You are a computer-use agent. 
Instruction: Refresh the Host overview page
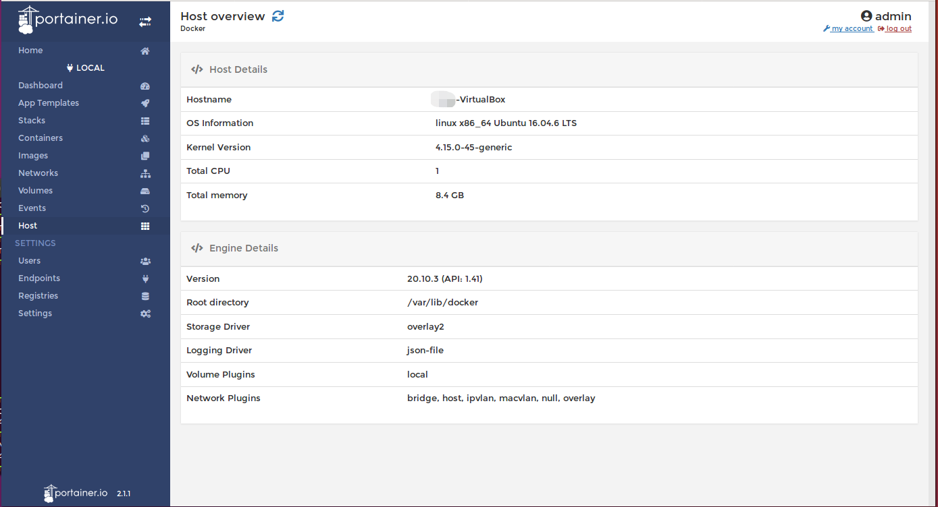pyautogui.click(x=278, y=16)
